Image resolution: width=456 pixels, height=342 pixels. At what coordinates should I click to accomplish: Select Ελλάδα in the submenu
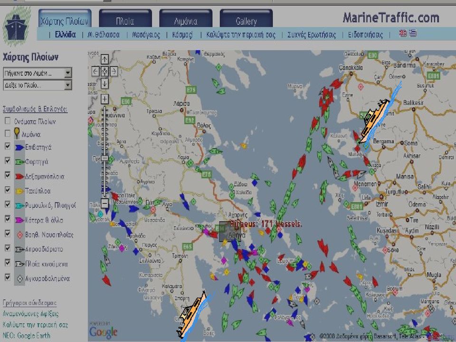click(66, 35)
